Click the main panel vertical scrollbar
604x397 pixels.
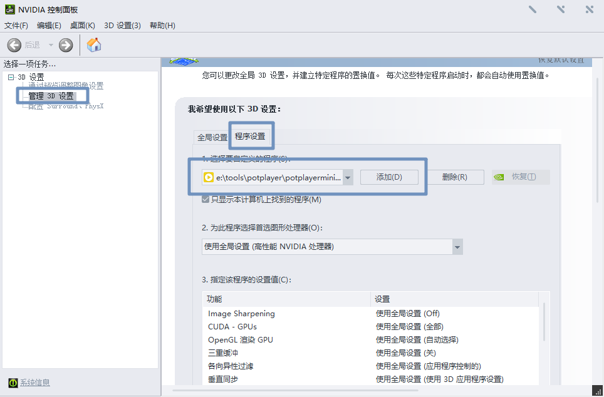point(598,140)
